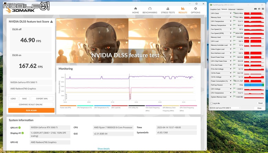Viewport: 268px width, 153px height.
Task: Open the 3DMark Home page
Action: (135, 10)
